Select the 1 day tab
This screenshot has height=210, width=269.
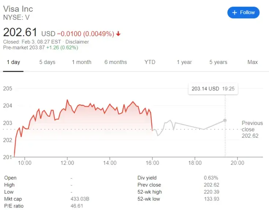[x=14, y=62]
